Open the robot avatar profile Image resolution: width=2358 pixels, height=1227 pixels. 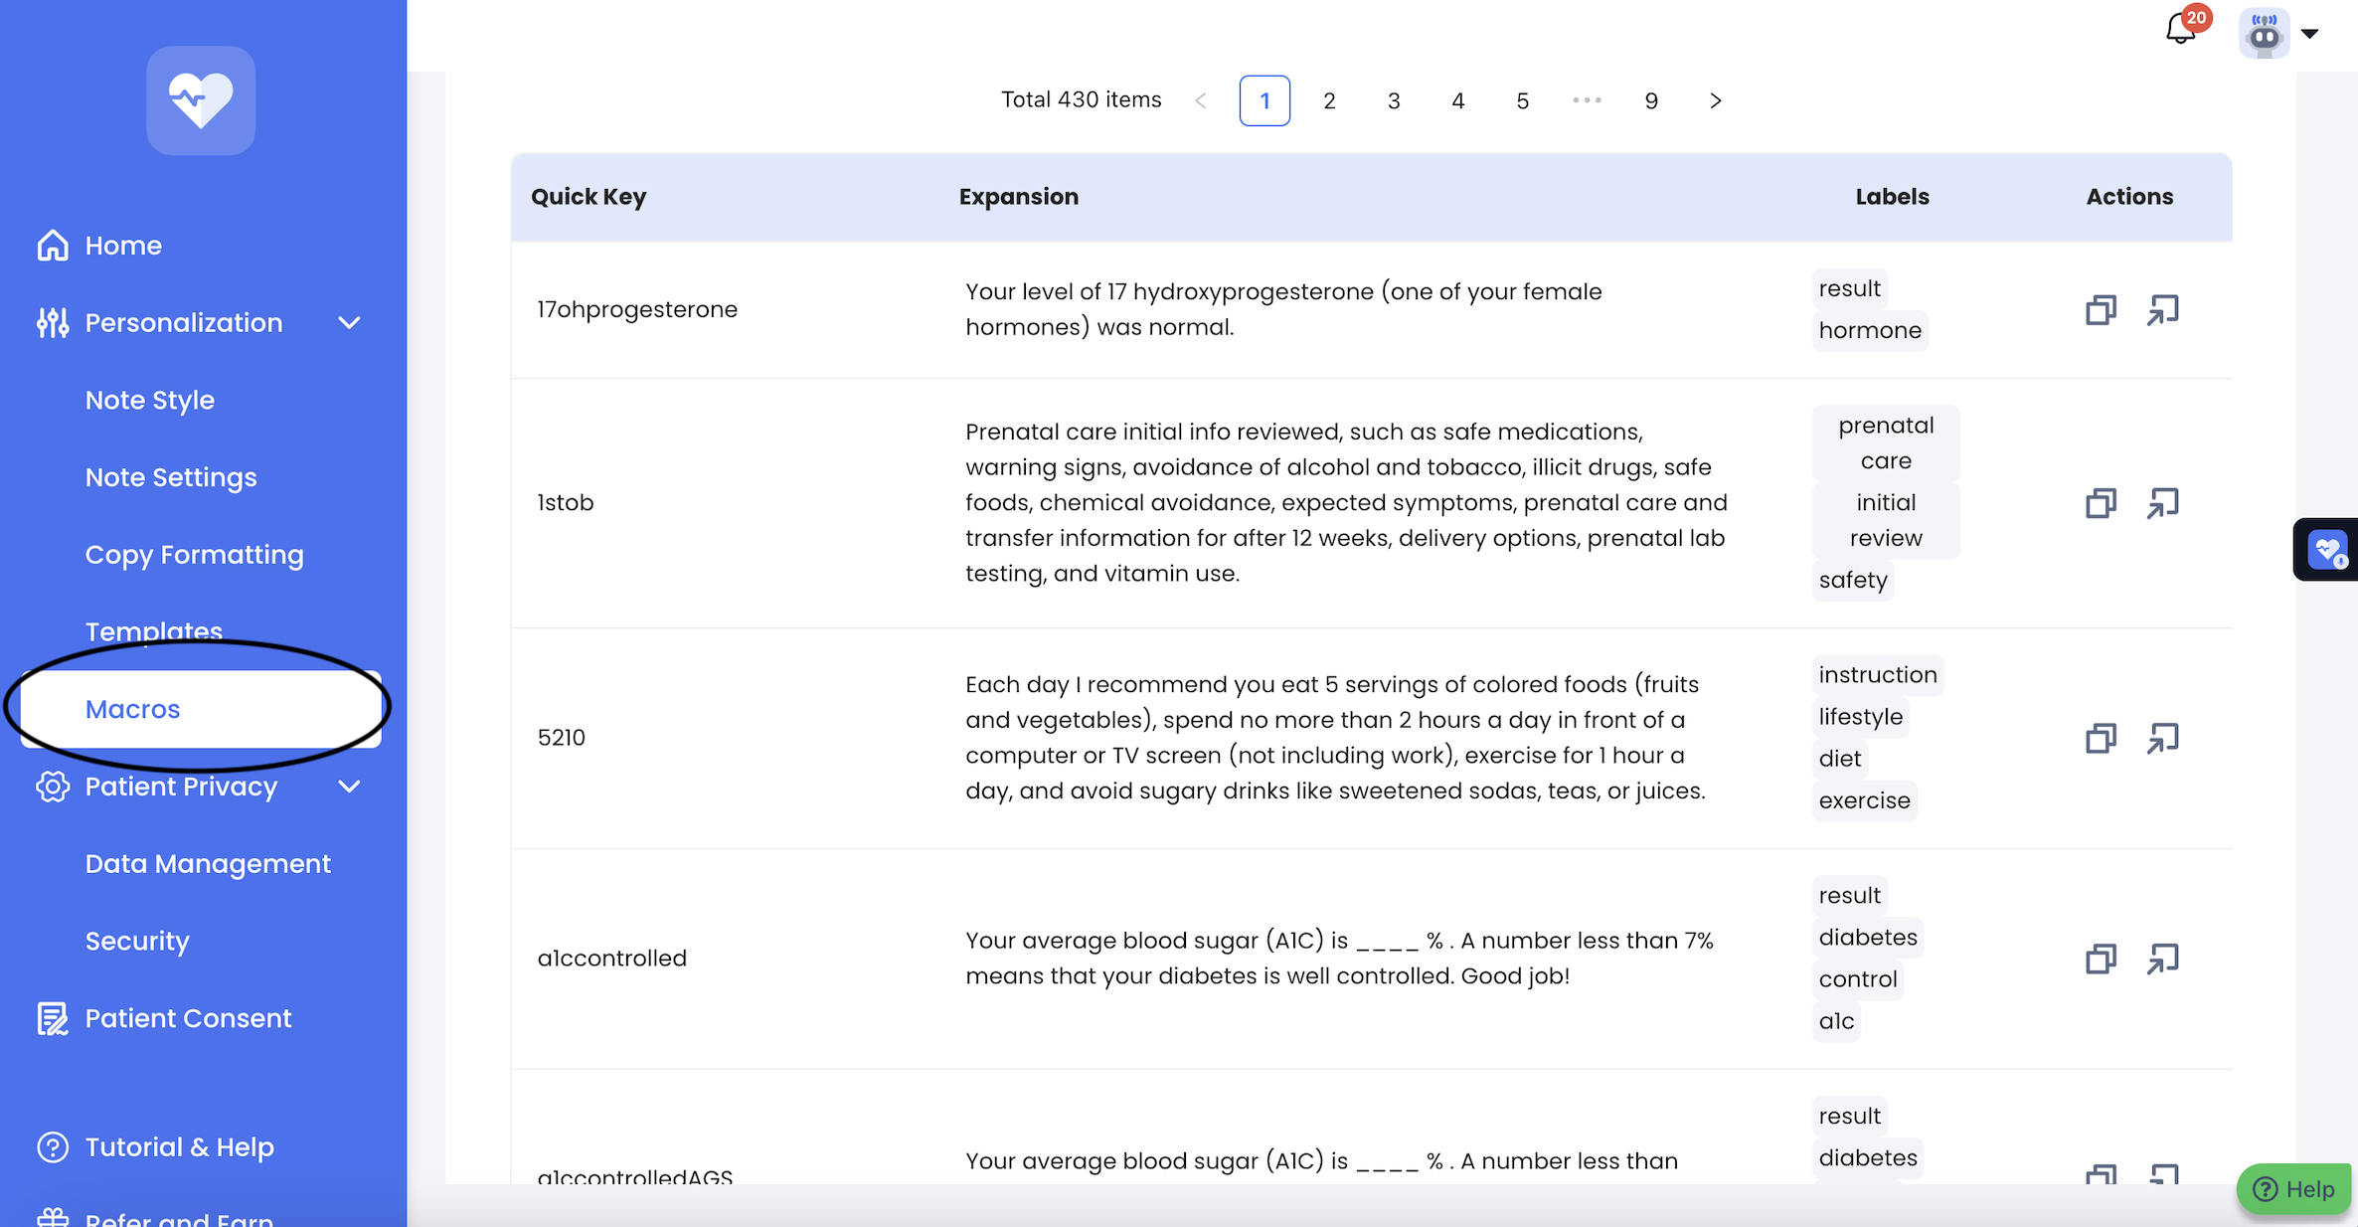(x=2264, y=34)
